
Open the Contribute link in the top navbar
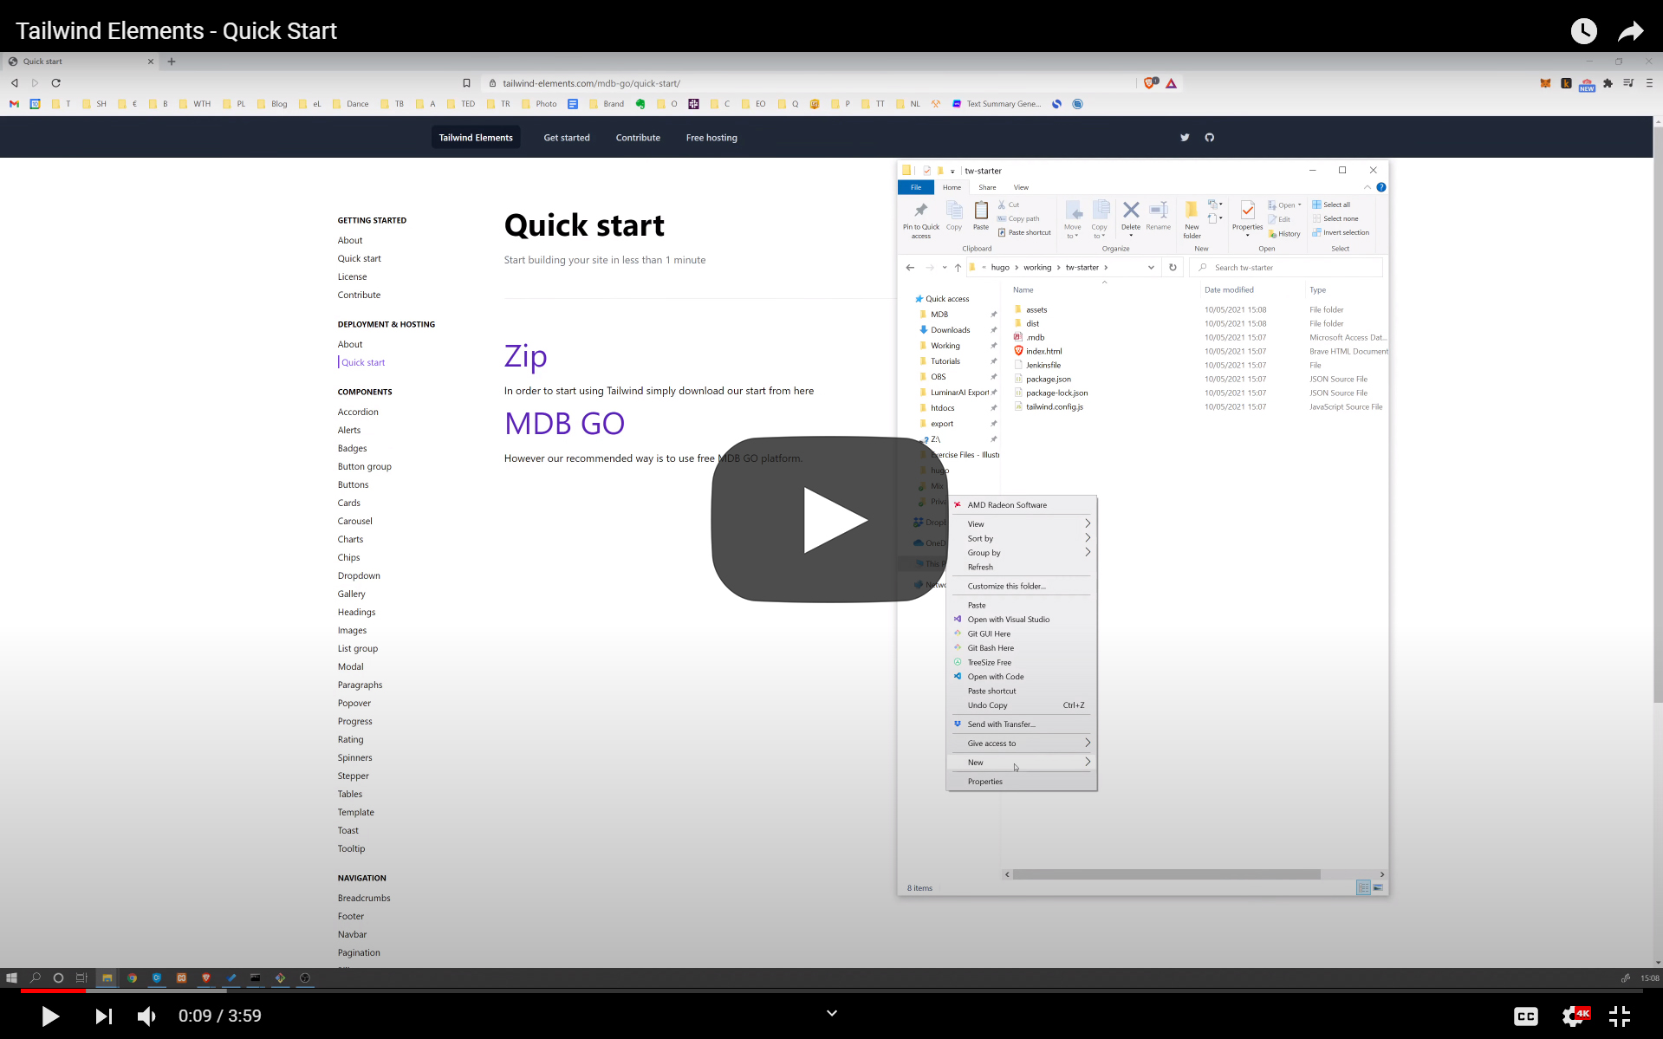pyautogui.click(x=638, y=138)
